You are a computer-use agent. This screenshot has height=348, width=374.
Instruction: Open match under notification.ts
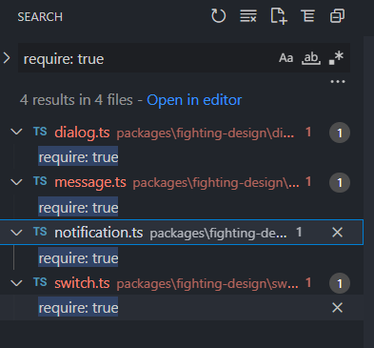point(78,257)
